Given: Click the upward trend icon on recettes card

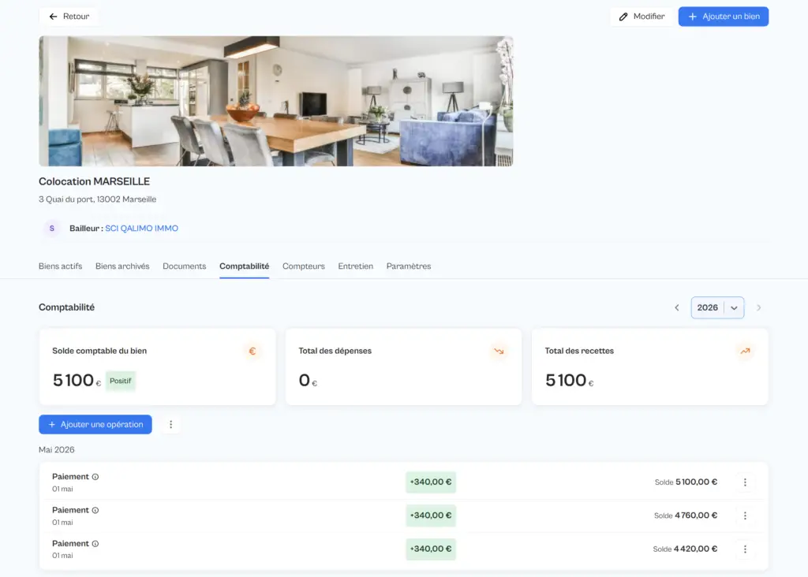Looking at the screenshot, I should (x=745, y=351).
